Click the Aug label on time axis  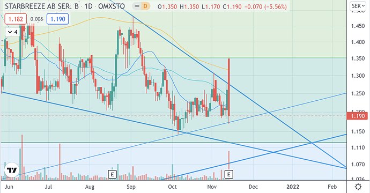(90, 187)
